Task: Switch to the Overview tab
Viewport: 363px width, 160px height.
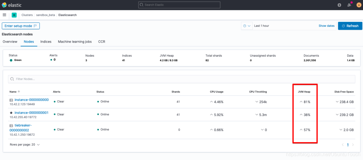Action: coord(10,42)
